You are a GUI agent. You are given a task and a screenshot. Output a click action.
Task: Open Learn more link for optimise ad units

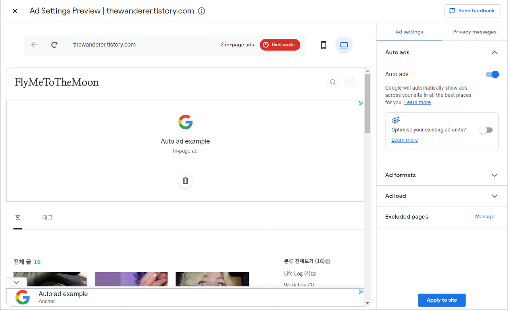[x=404, y=140]
